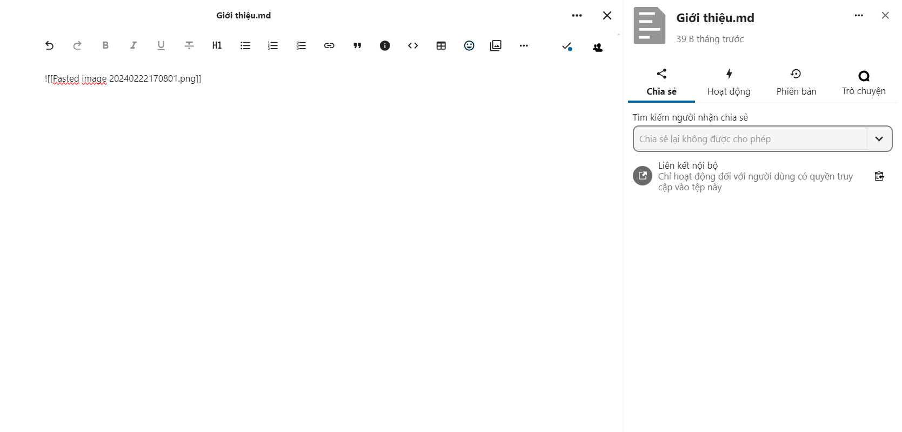Switch to the Chia sẻ tab
Viewport: 902px width, 432px height.
point(662,83)
